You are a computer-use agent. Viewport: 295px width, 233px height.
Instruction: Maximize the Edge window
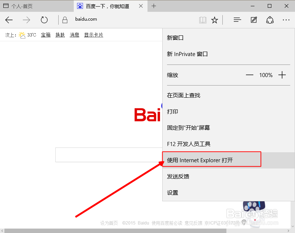coord(270,6)
